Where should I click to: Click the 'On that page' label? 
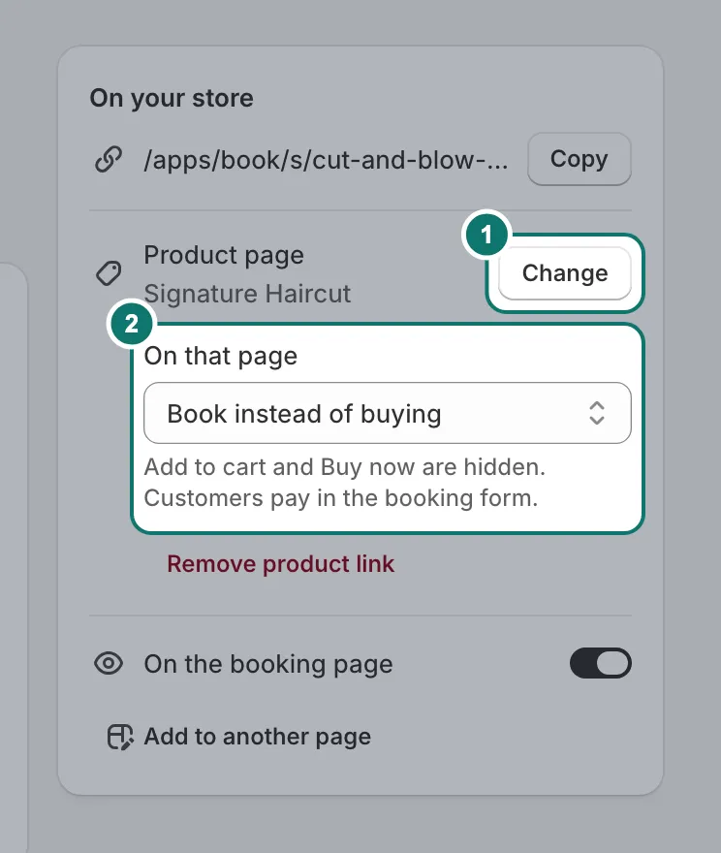click(221, 357)
